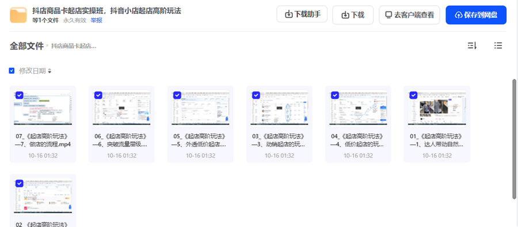Click the 举报 link
The image size is (518, 227).
[97, 21]
